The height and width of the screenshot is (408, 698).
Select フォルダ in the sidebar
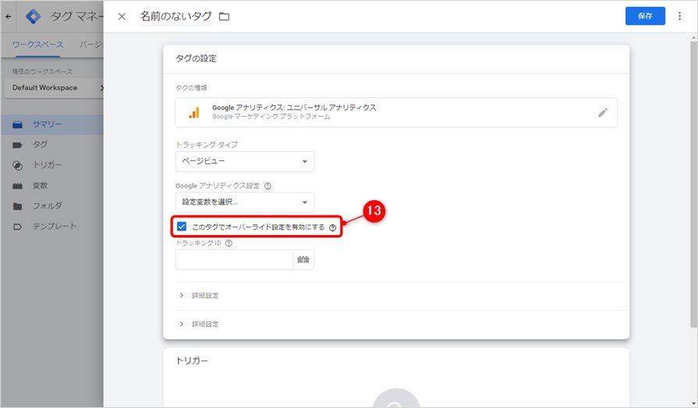pos(52,206)
